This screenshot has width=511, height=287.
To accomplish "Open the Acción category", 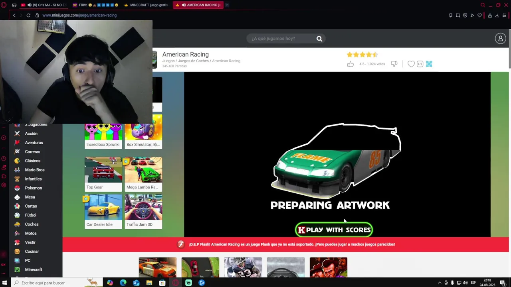I will 31,134.
